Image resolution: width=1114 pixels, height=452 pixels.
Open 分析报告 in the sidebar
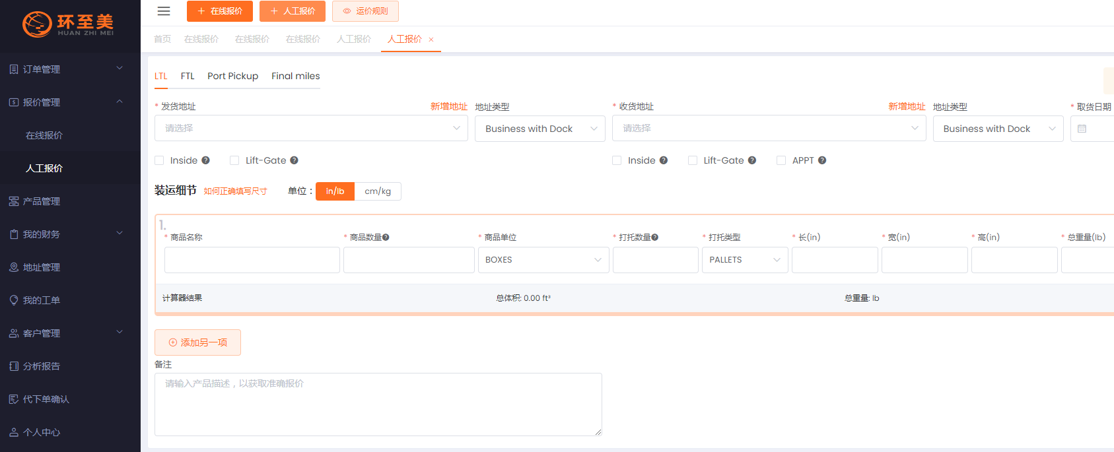pyautogui.click(x=42, y=366)
